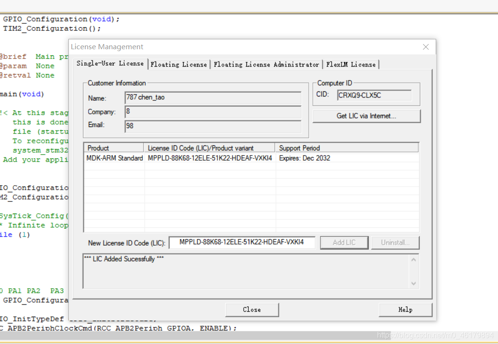Screen dimensions: 498x344
Task: Click the scroll up arrow in message box
Action: 414,260
